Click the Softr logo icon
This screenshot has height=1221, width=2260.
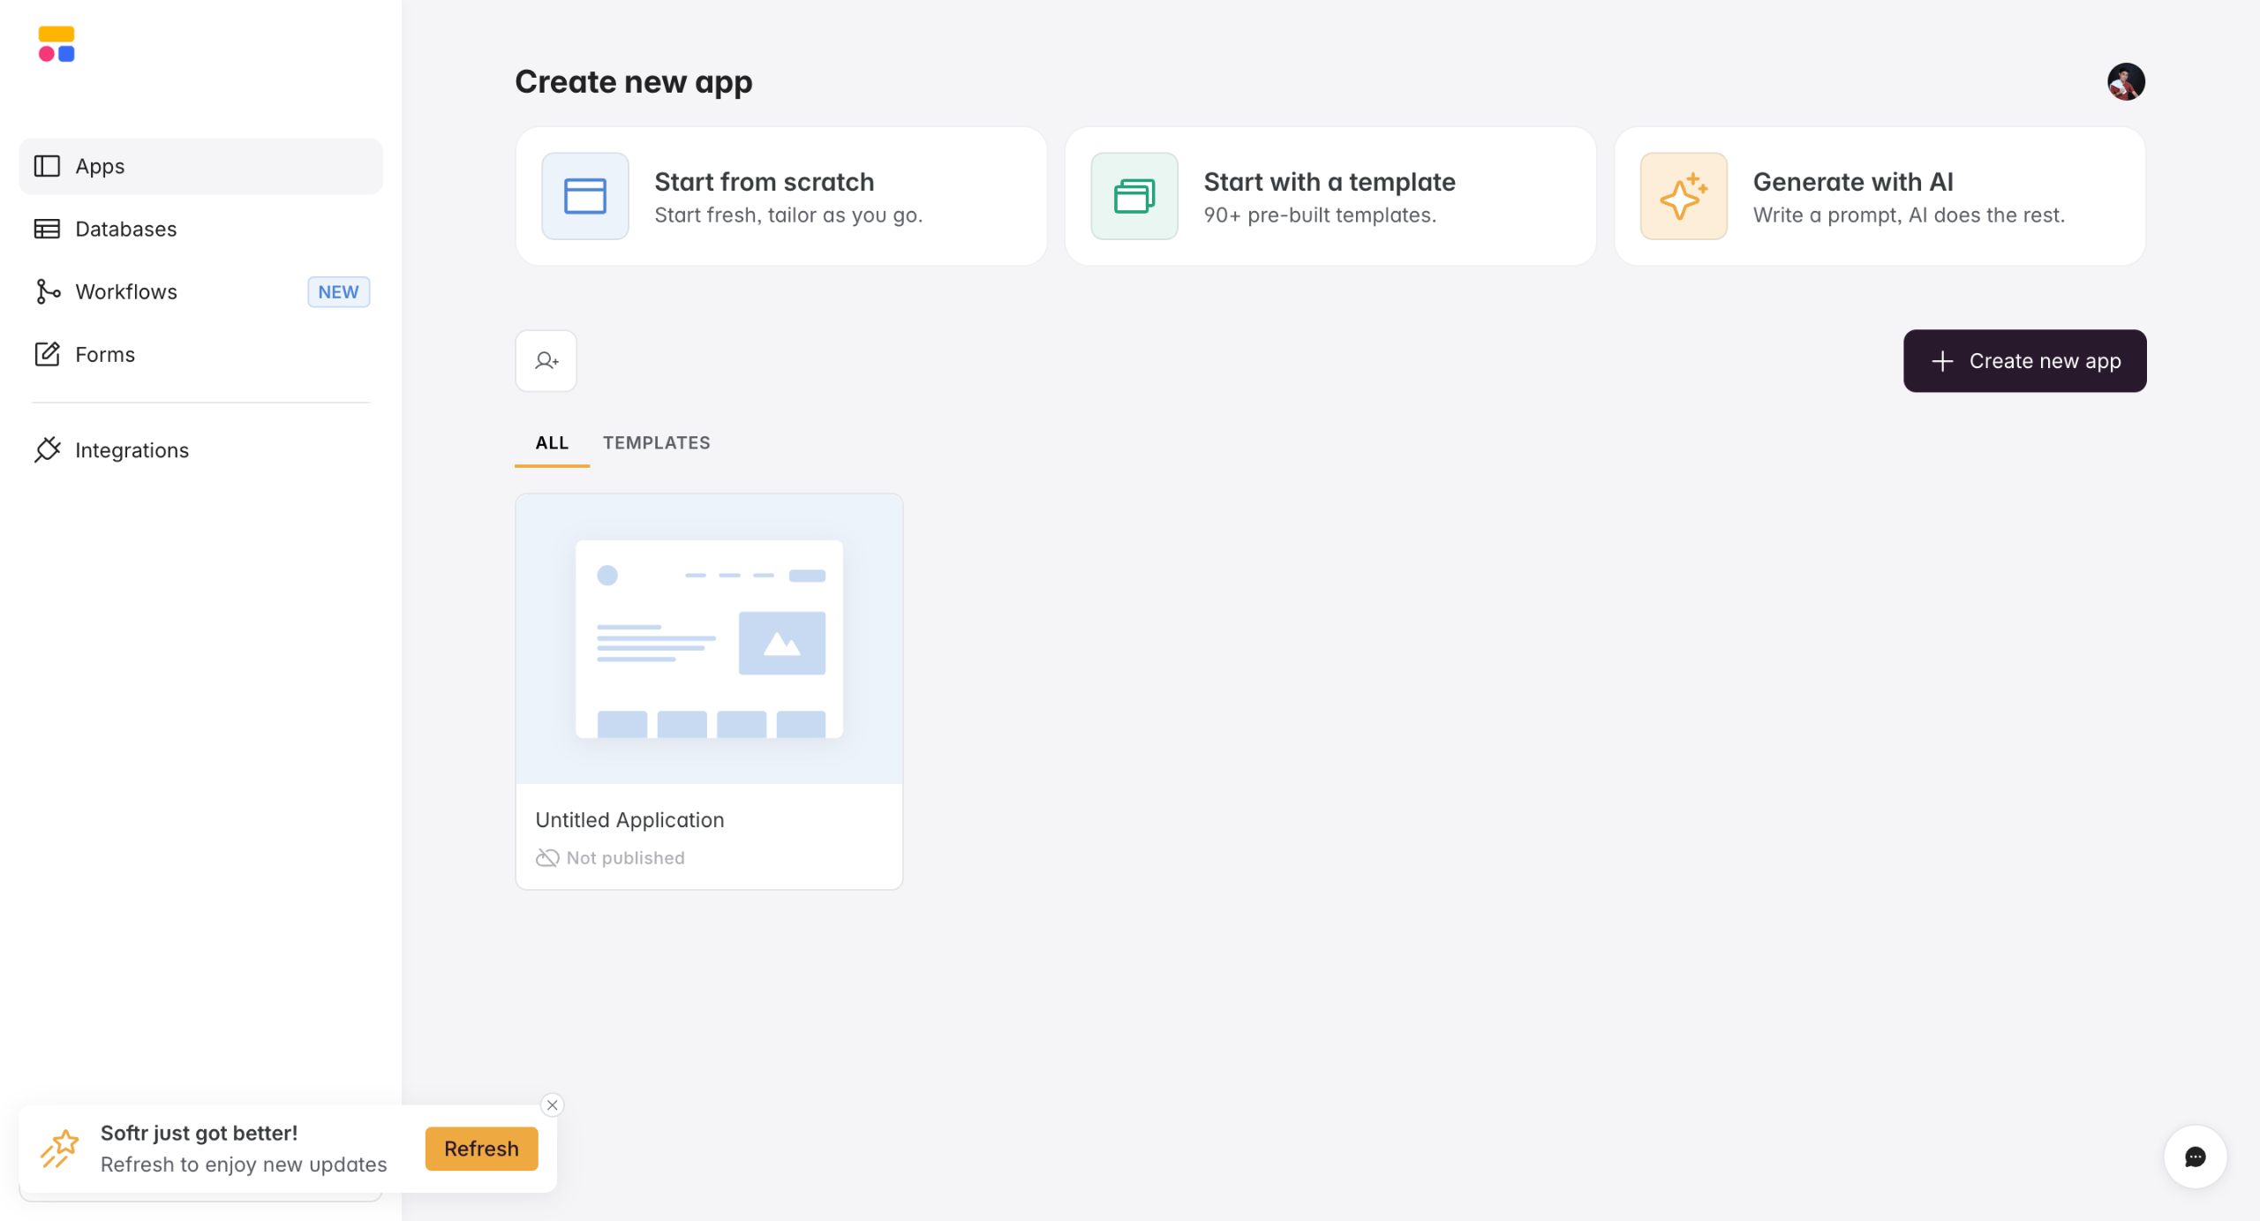click(x=56, y=44)
